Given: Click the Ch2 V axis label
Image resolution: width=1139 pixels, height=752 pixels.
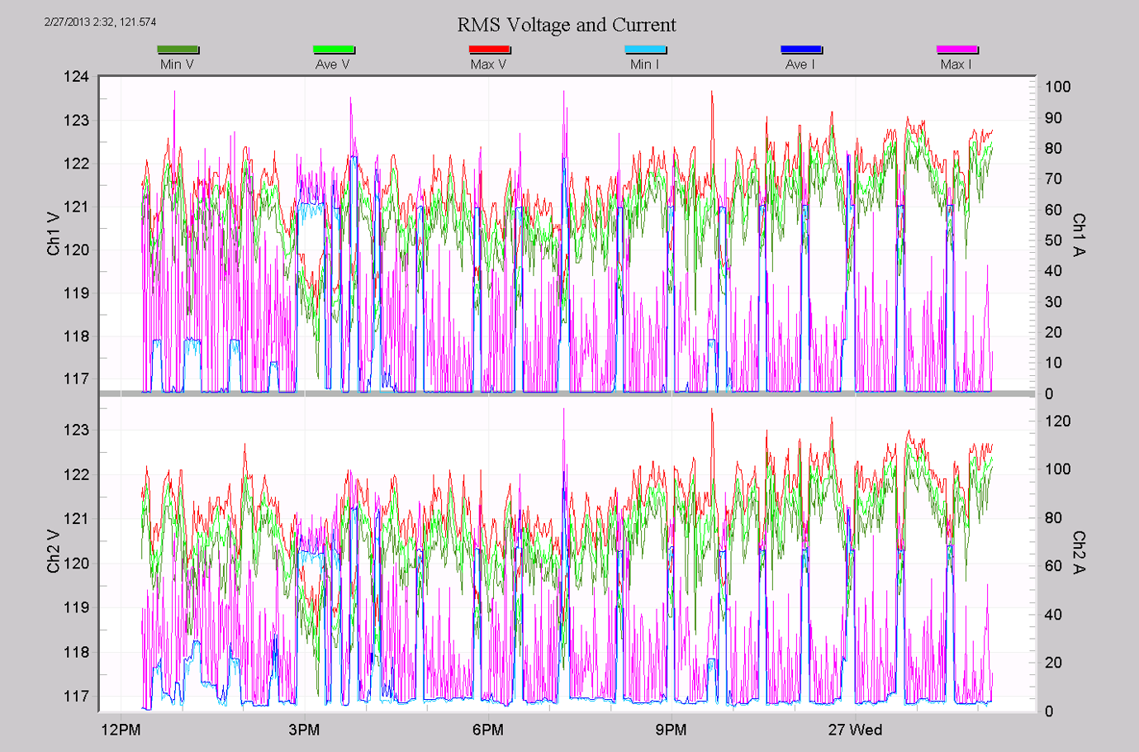Looking at the screenshot, I should (x=54, y=551).
